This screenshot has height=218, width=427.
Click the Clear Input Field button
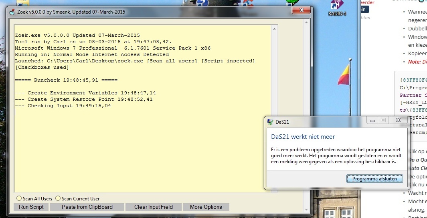tap(153, 207)
